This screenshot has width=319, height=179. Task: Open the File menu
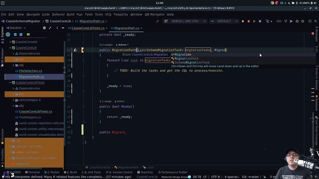[x=3, y=14]
